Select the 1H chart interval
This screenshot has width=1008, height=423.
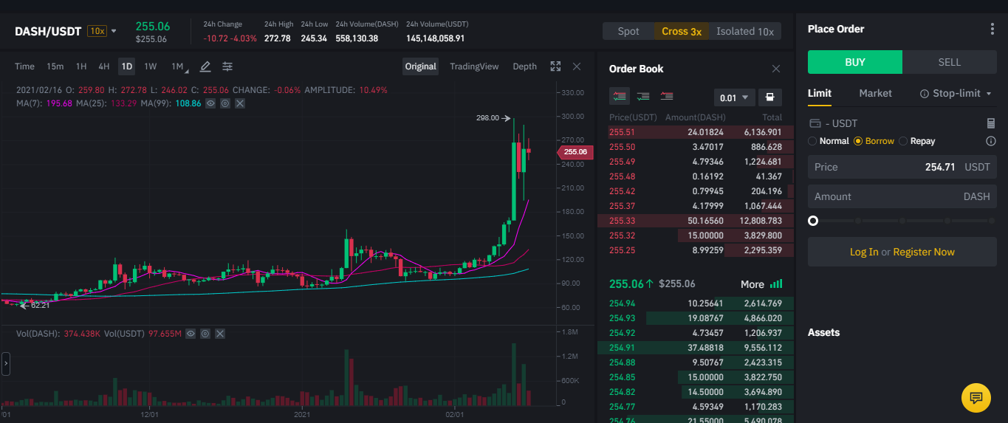point(81,66)
